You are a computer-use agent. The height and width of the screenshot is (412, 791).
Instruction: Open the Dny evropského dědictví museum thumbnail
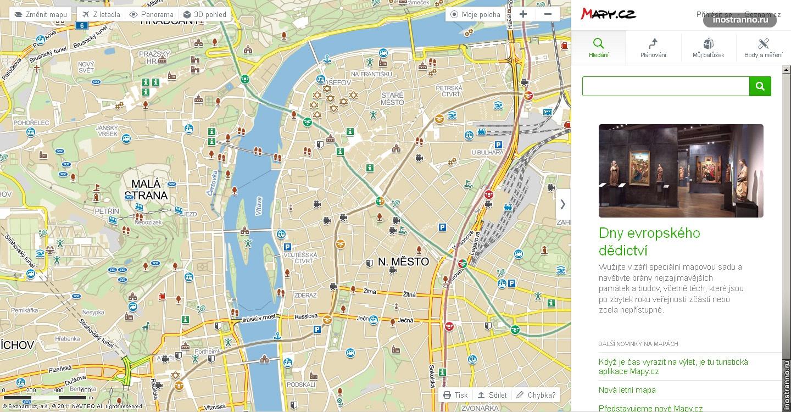click(x=681, y=170)
